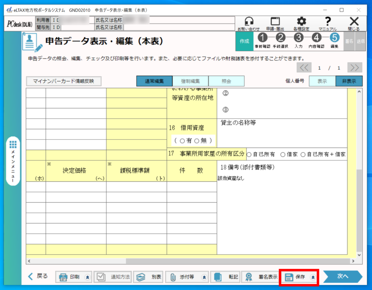This screenshot has height=290, width=372.
Task: Switch to 通常編集 mode tab
Action: click(154, 81)
